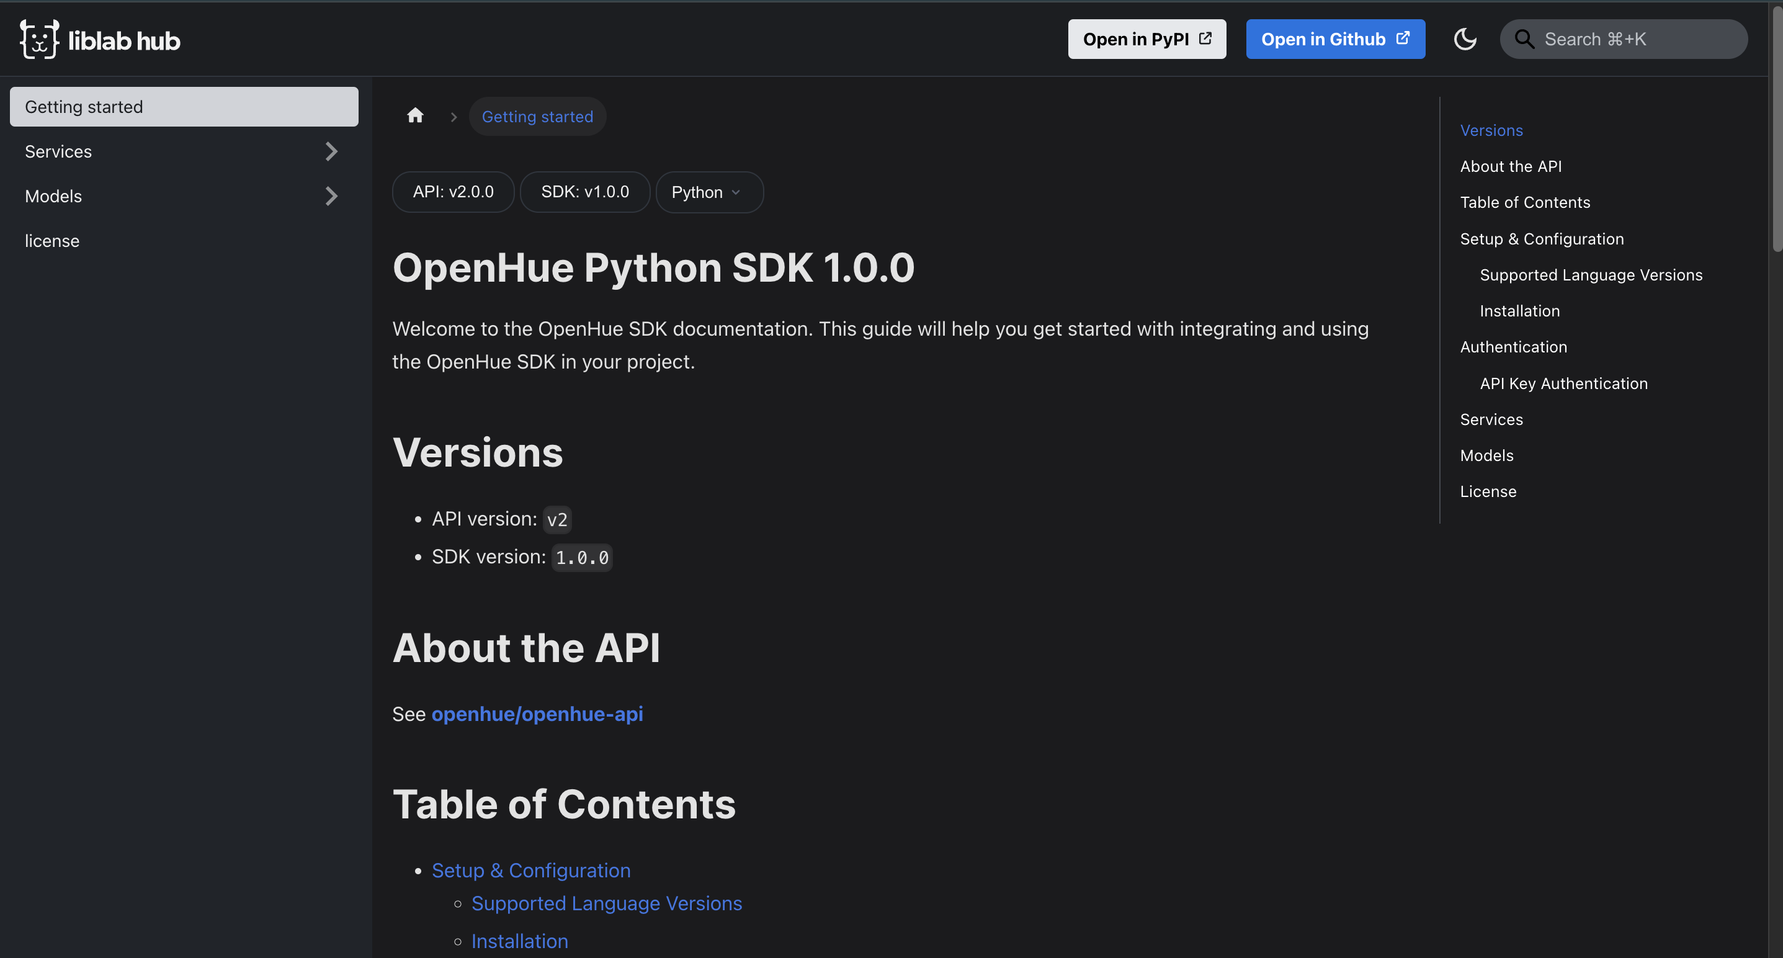Open the Getting started breadcrumb

[537, 115]
